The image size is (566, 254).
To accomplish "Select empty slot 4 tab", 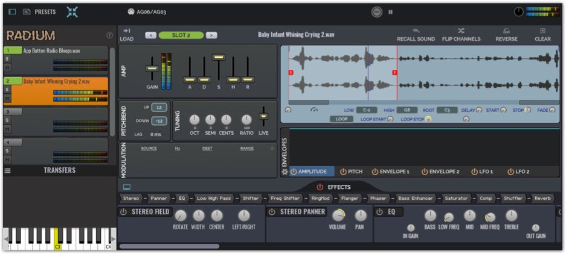I will 13,143.
